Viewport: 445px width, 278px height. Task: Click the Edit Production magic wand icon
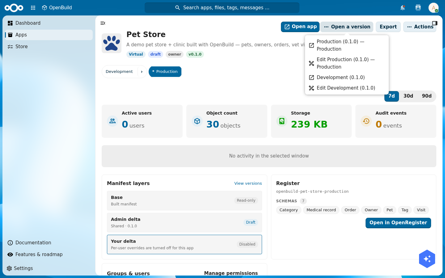click(x=311, y=63)
